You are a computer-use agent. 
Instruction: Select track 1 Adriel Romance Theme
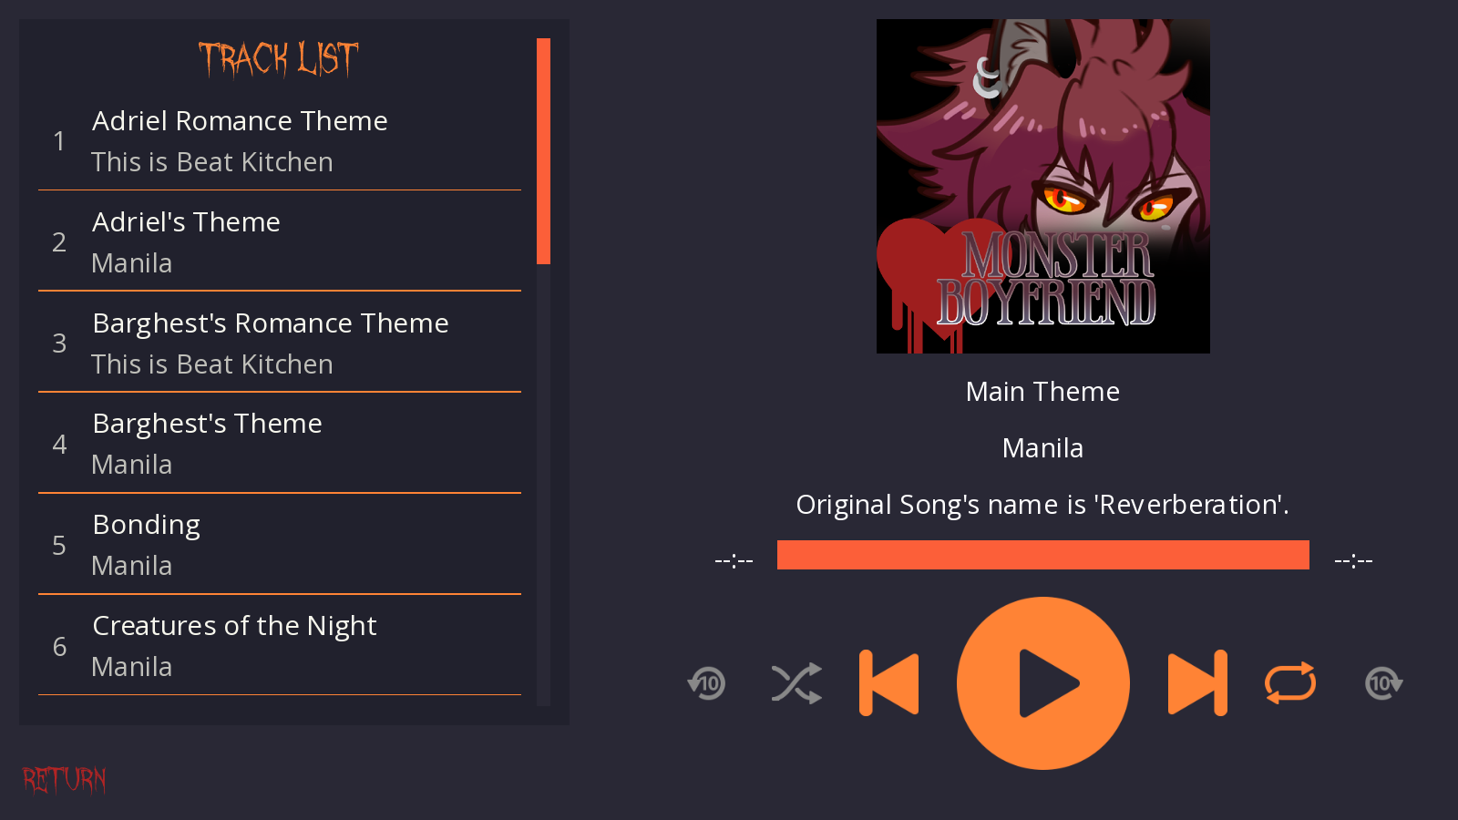point(280,141)
